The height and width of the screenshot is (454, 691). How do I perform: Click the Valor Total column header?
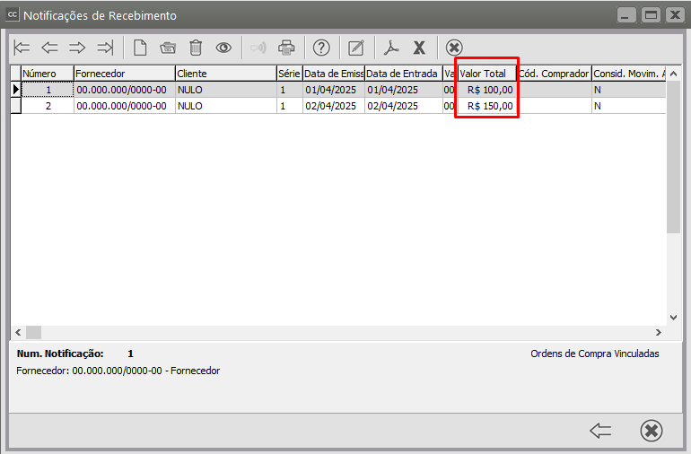pos(485,74)
